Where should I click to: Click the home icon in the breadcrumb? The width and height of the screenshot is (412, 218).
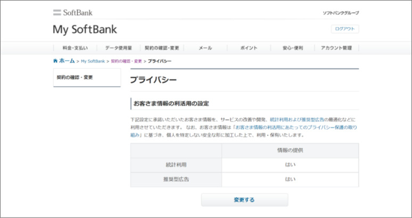click(55, 61)
